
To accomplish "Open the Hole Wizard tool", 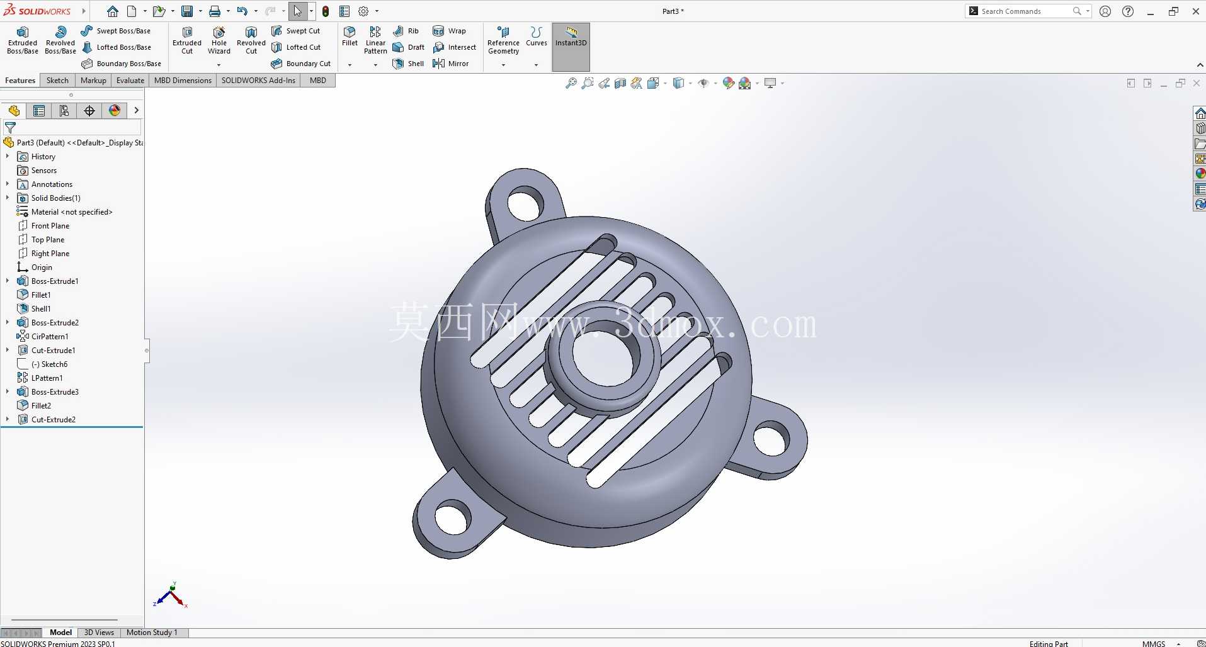I will pyautogui.click(x=219, y=41).
